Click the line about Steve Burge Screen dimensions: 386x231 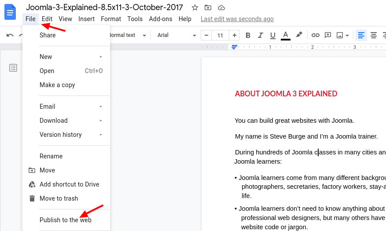click(306, 136)
